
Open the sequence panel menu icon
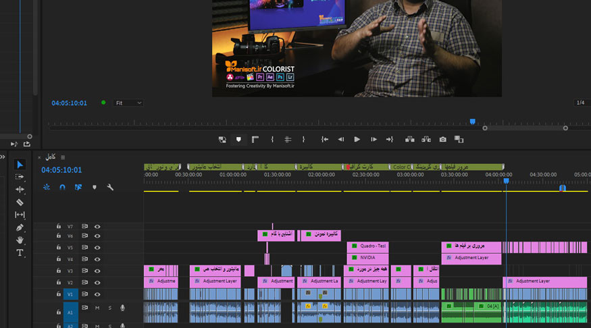pos(63,157)
